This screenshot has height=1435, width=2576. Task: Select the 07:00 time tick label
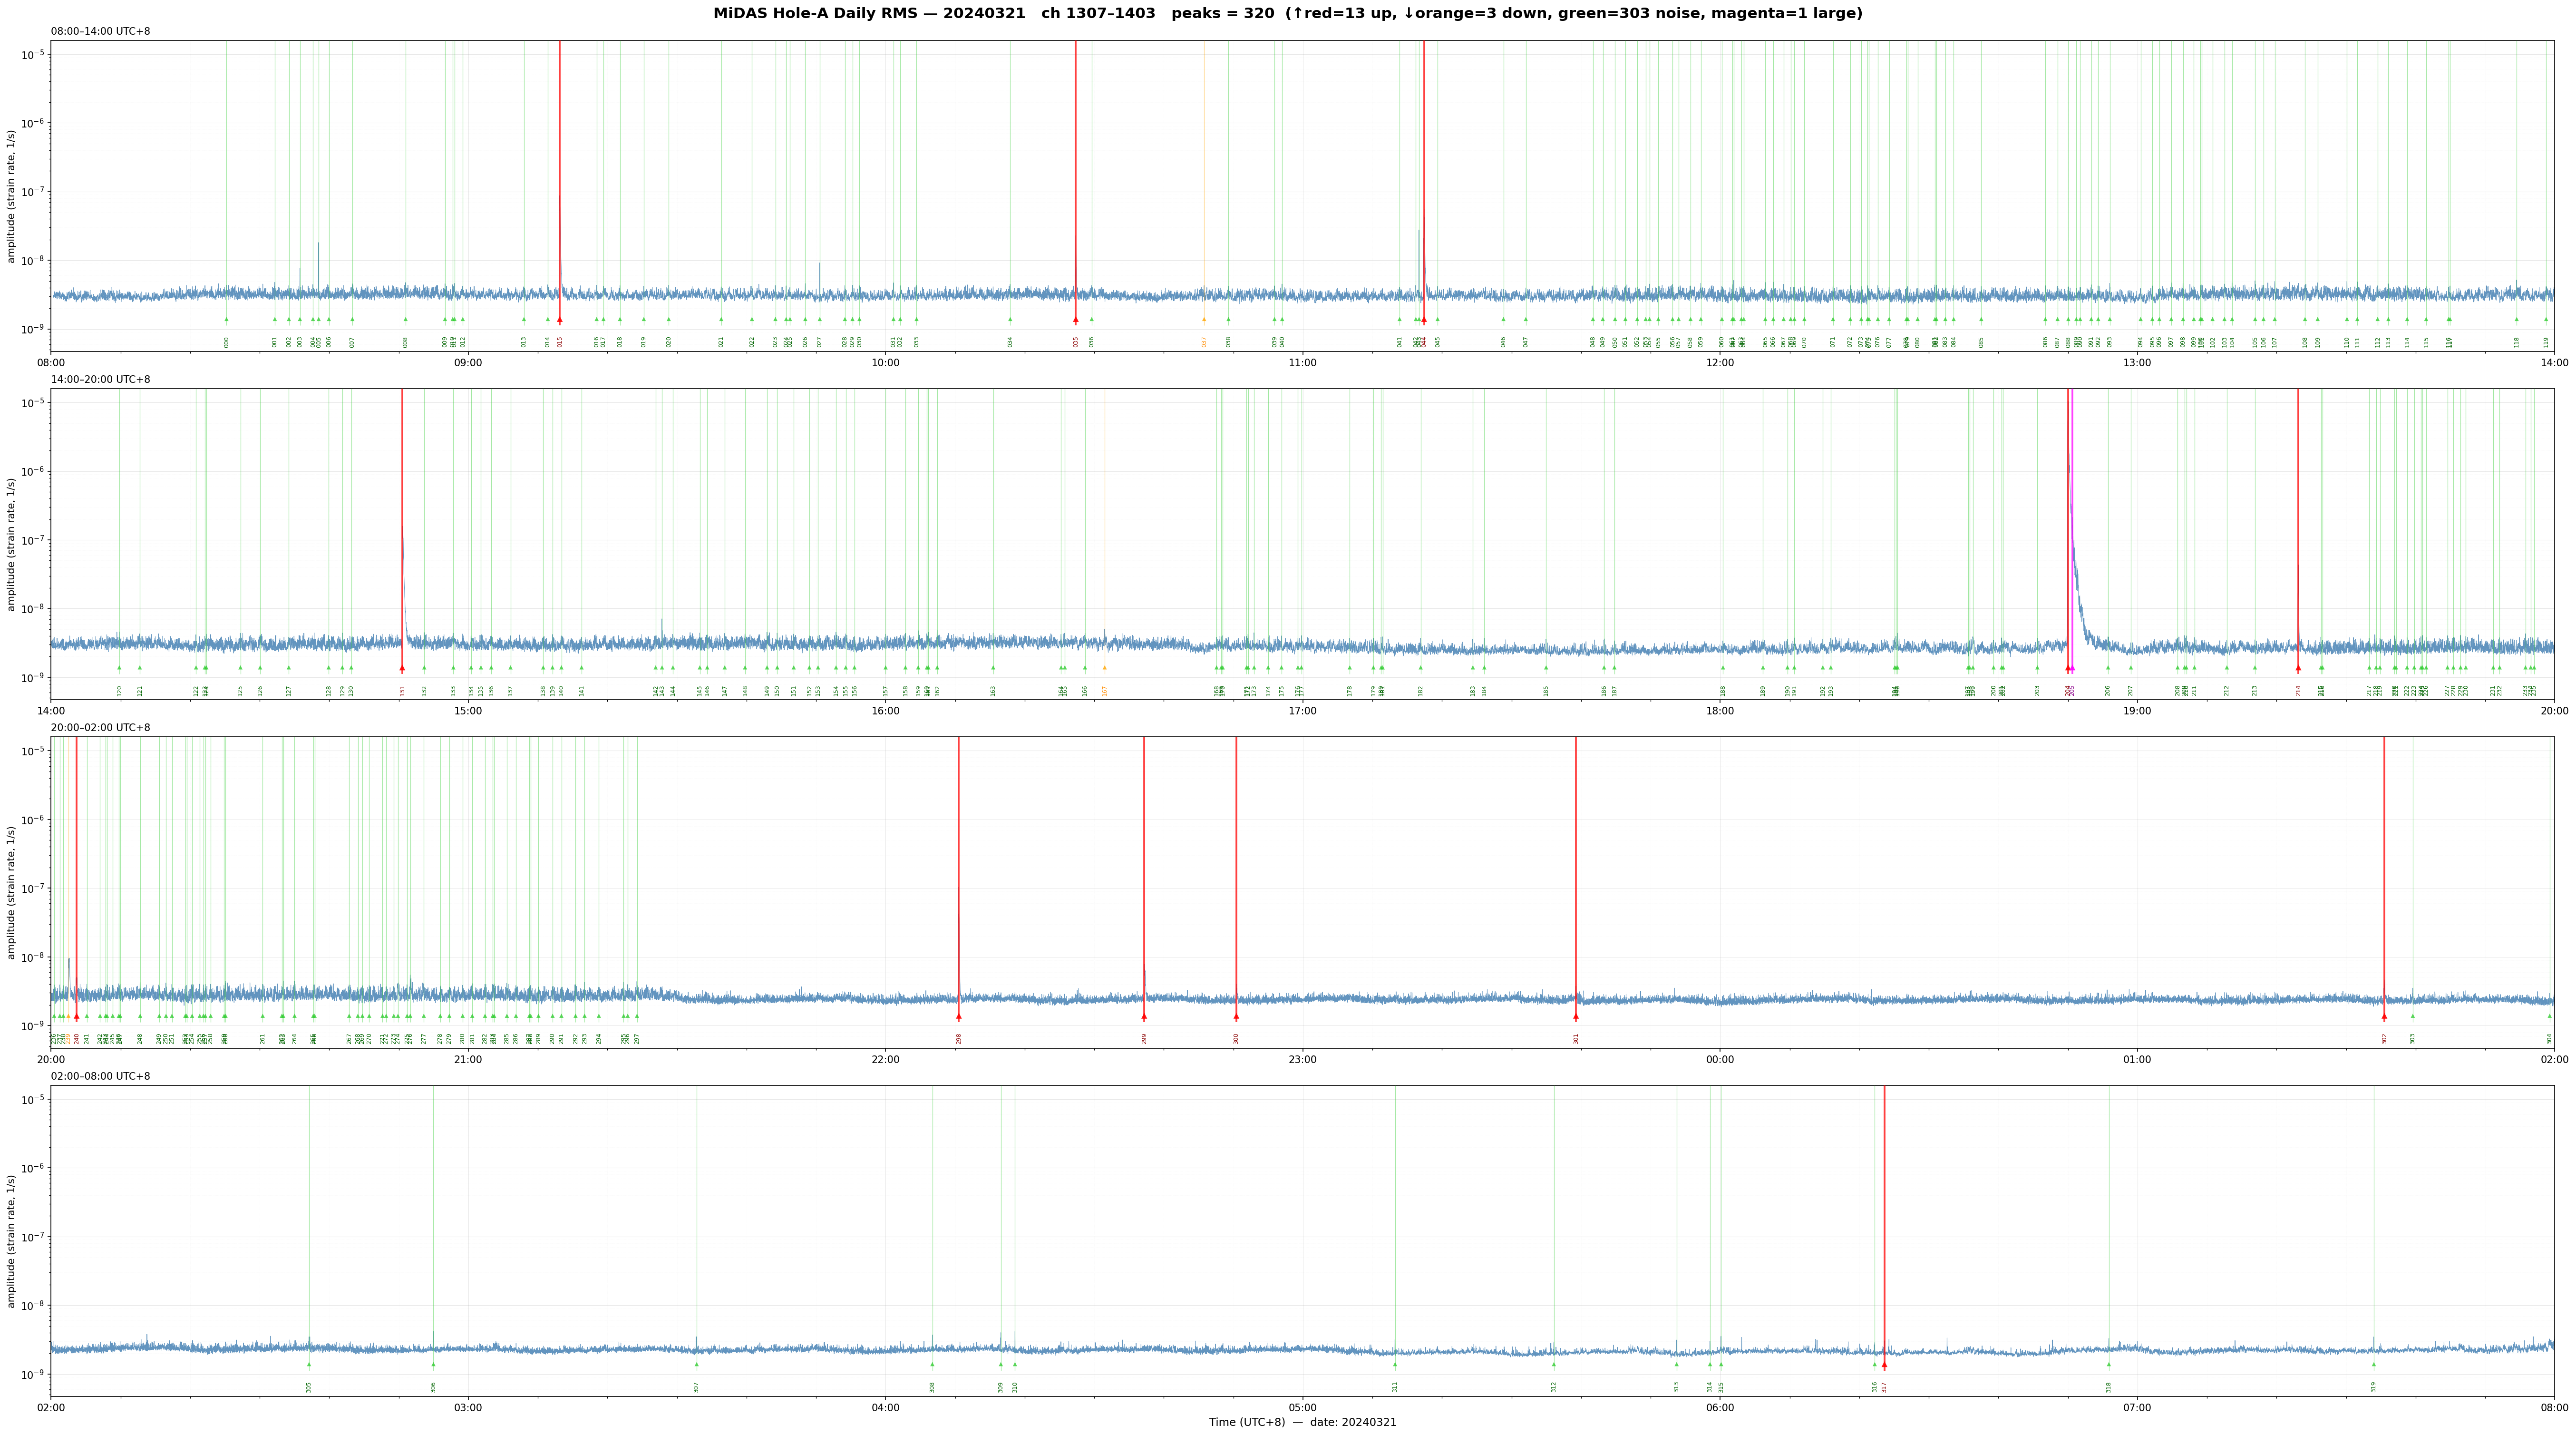pos(2137,1408)
